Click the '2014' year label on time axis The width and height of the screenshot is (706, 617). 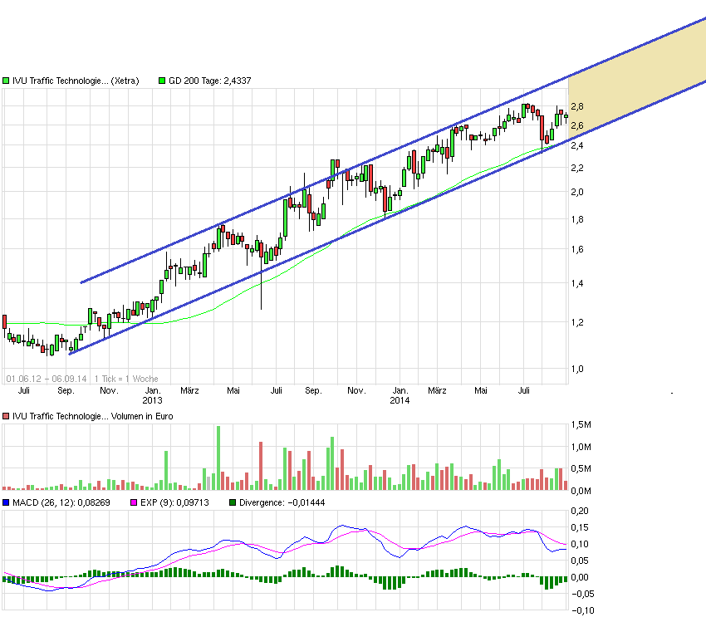400,400
